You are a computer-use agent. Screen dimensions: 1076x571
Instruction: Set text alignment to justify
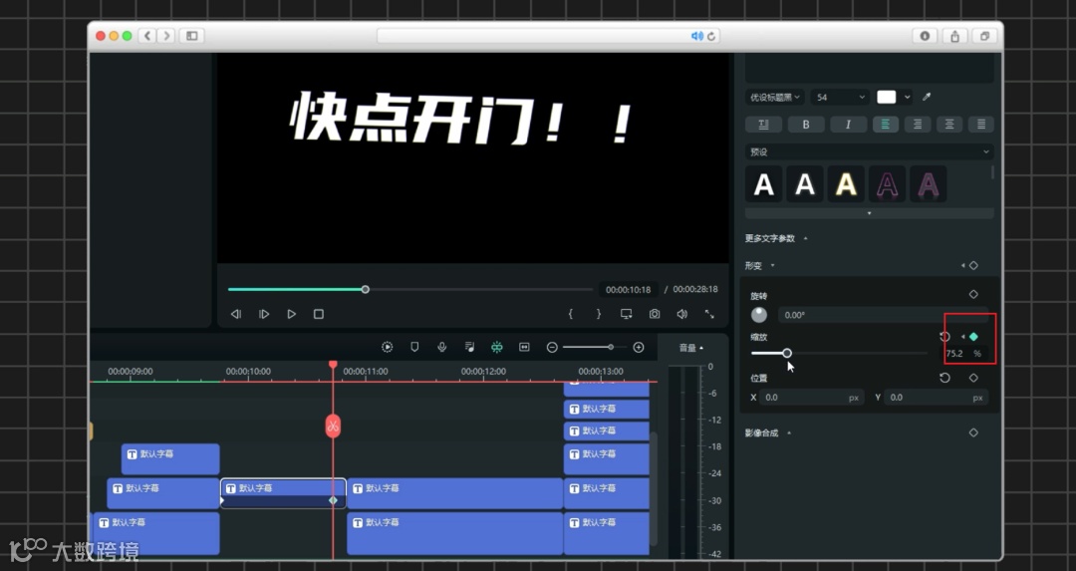coord(981,125)
